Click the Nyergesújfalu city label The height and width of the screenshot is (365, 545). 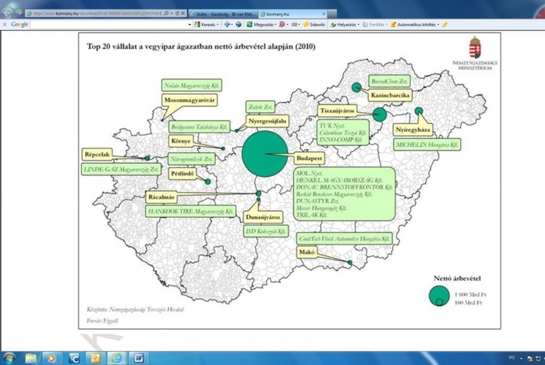267,121
